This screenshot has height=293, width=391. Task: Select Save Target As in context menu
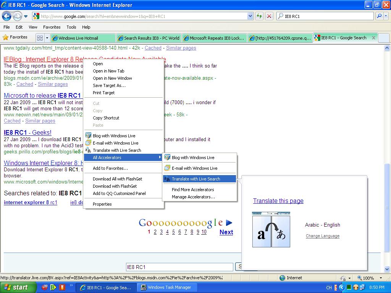click(124, 85)
